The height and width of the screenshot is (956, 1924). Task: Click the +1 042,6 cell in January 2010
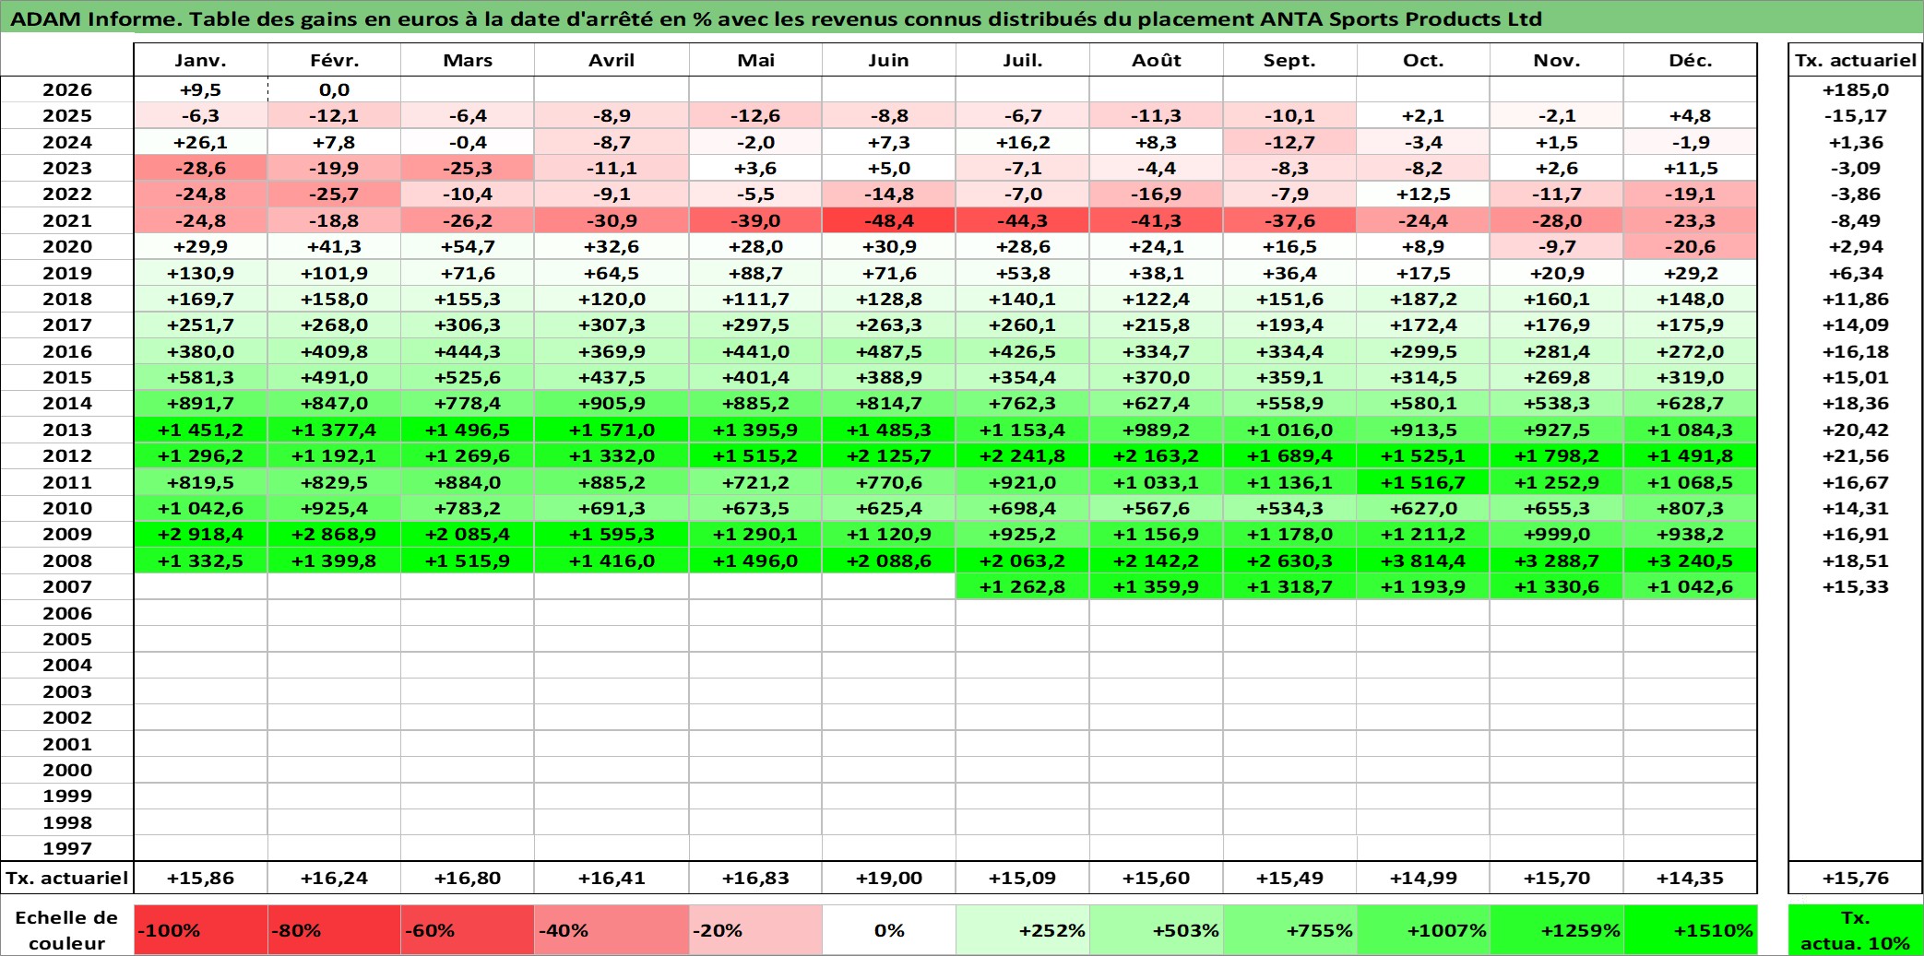point(201,508)
